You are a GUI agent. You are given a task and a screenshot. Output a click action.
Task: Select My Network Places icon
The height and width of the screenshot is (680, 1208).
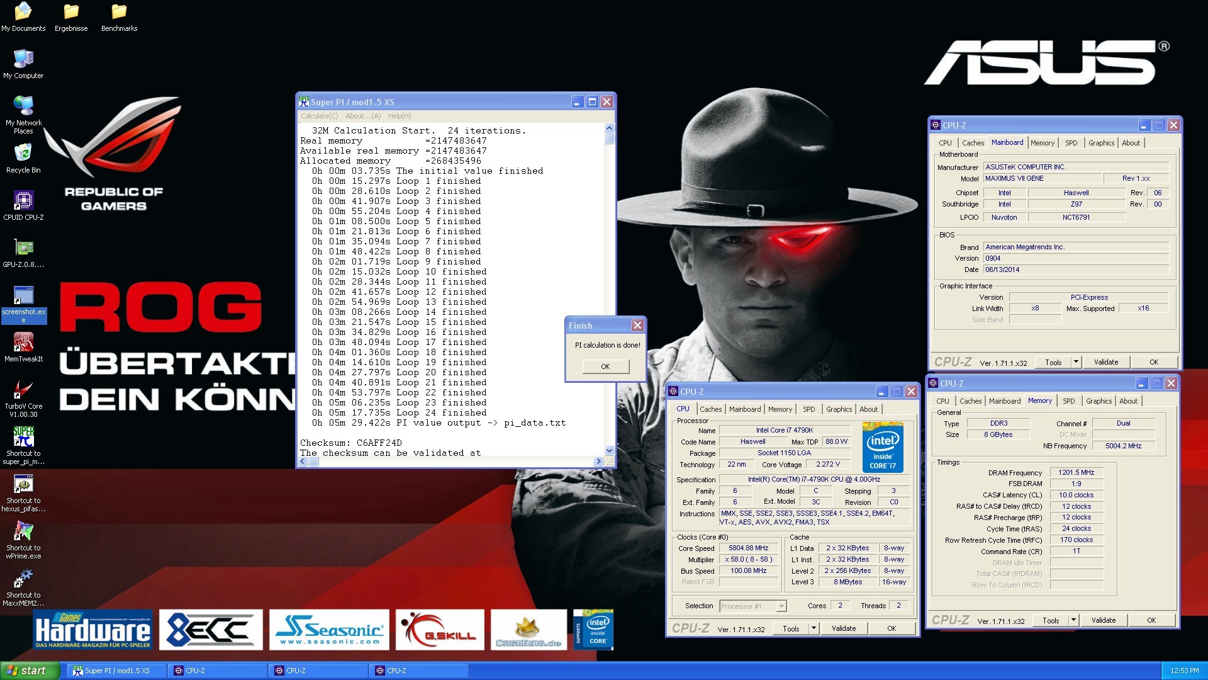[x=23, y=115]
